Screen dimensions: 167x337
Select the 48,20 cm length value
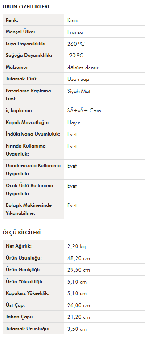[78, 258]
